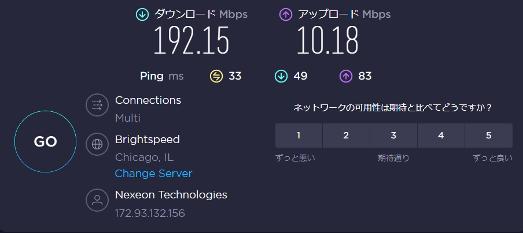
Task: Click the globe icon next to Brightspeed
Action: pos(97,144)
